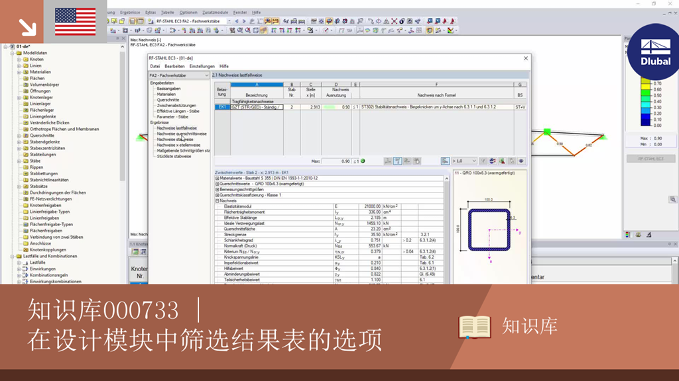Screen dimensions: 679x381
Task: Click the Stab Nr. cell showing 2
Action: [x=292, y=107]
